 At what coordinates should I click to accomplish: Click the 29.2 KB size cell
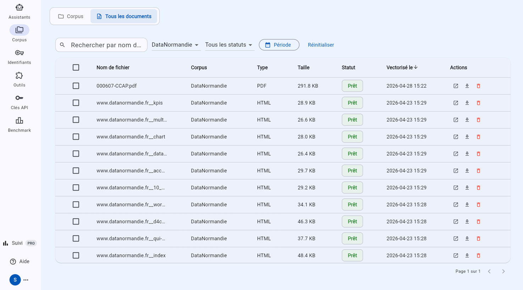[306, 188]
